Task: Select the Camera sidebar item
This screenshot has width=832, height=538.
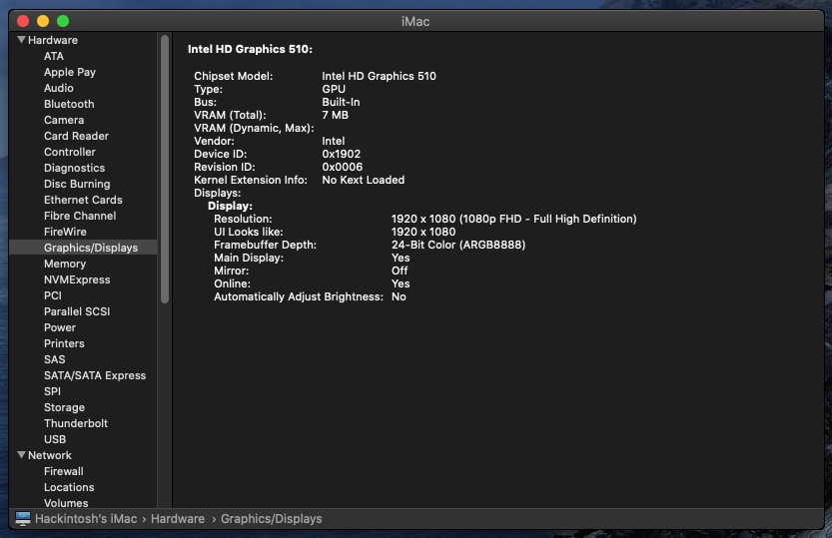Action: point(64,120)
